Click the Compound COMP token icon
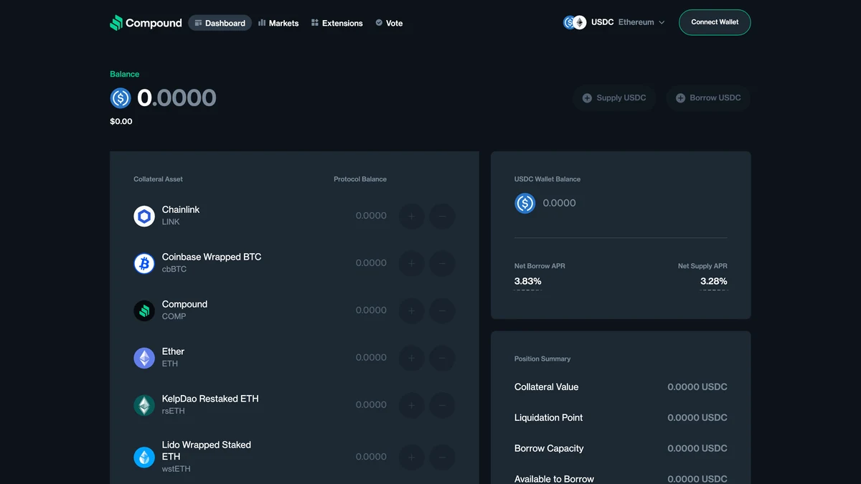 tap(144, 310)
